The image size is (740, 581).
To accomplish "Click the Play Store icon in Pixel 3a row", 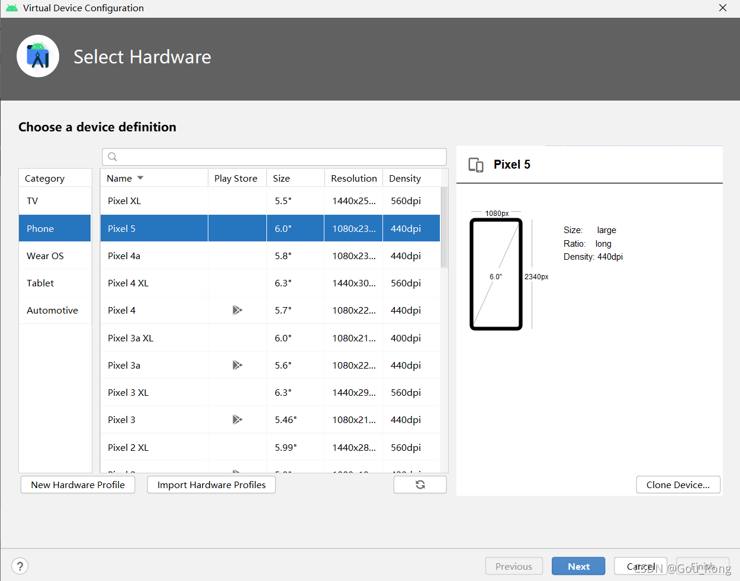I will [x=237, y=365].
